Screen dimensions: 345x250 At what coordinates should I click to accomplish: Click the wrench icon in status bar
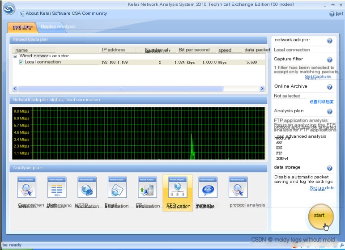(342, 245)
